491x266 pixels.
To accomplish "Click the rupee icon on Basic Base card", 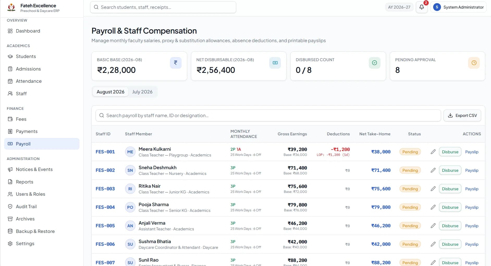I will tap(176, 63).
